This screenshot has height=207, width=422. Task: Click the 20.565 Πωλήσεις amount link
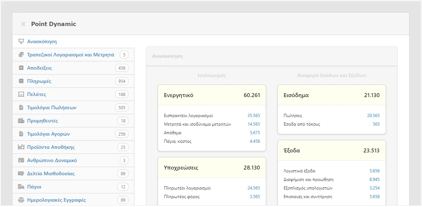[373, 116]
